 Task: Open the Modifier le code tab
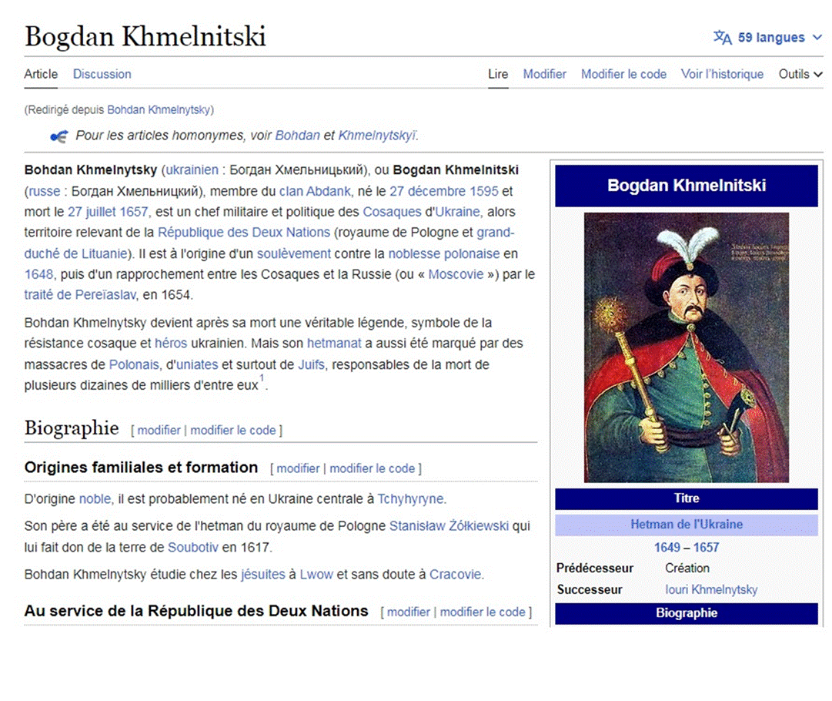(x=623, y=74)
